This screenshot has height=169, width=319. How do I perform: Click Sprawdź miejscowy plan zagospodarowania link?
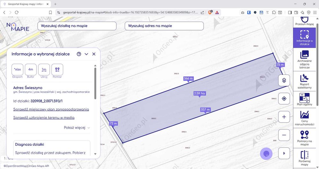51,109
